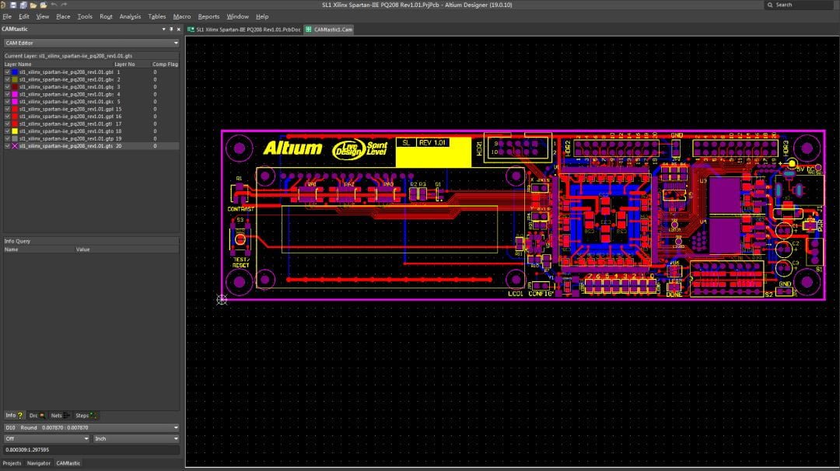Click the Open Project folder icon
This screenshot has height=471, width=840.
tap(44, 5)
